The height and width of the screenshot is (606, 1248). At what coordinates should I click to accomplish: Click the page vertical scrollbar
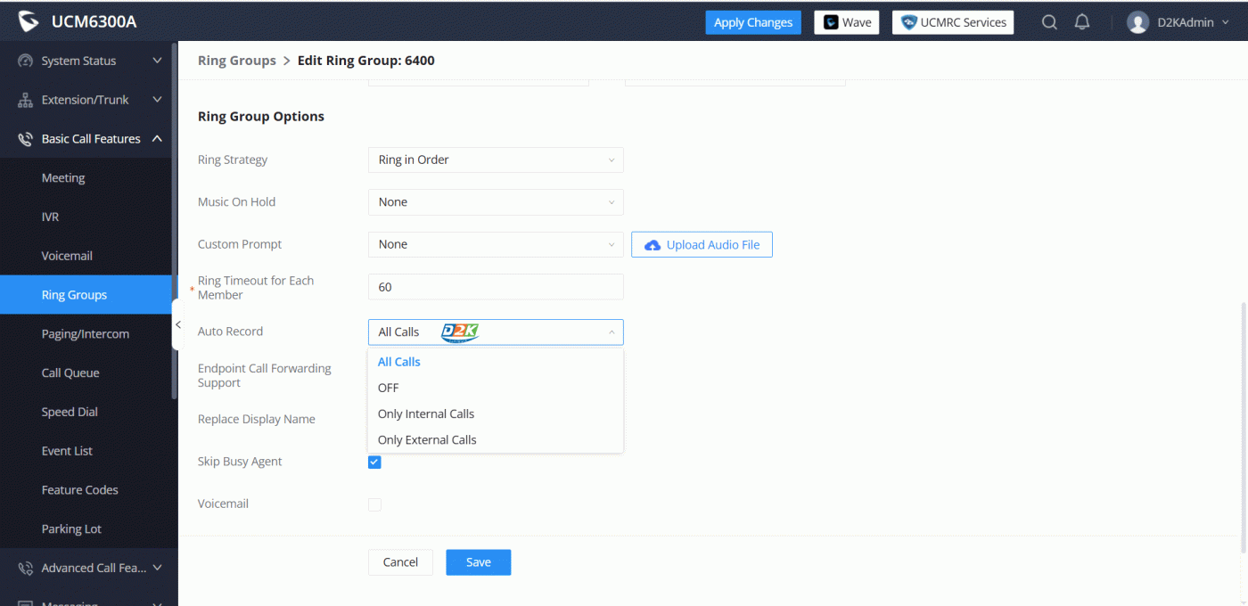click(1244, 428)
